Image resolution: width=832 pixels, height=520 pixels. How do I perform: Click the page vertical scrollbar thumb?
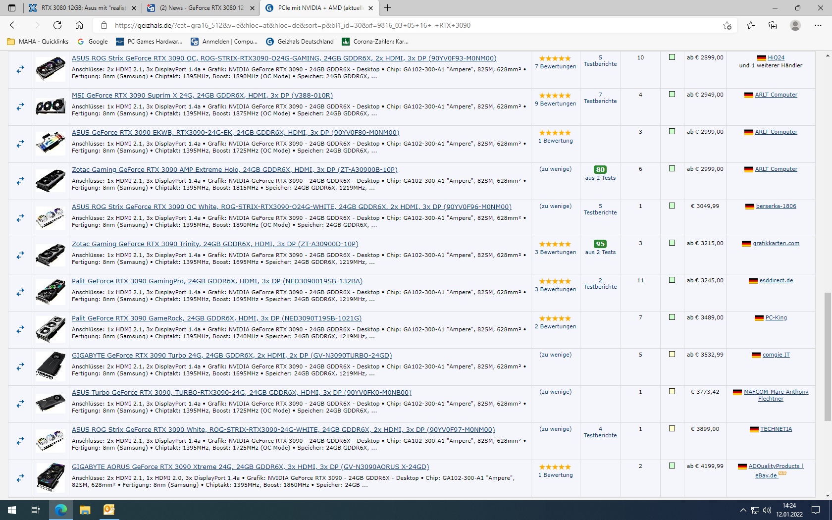click(x=828, y=357)
